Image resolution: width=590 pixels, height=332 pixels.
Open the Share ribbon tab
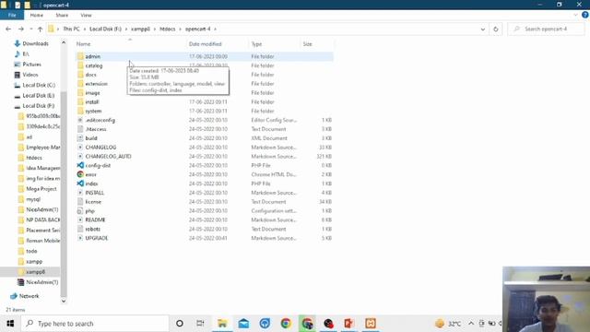[x=62, y=15]
